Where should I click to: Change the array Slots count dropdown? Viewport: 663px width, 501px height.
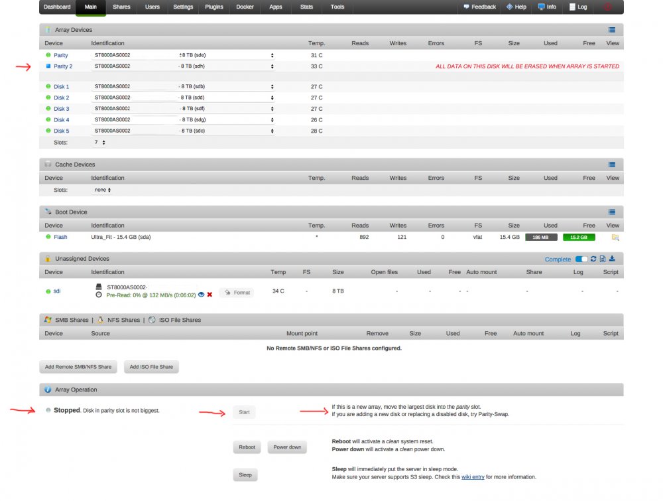coord(99,143)
